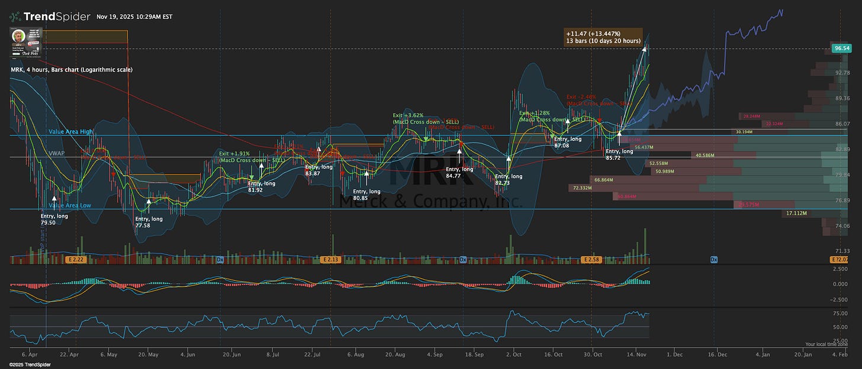862x369 pixels.
Task: Click the Nov 19, 2025 10:29AM EST timestamp
Action: 135,17
